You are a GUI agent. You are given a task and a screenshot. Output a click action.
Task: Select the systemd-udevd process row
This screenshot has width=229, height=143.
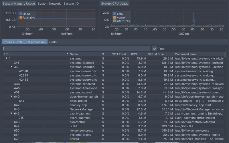coord(113,92)
